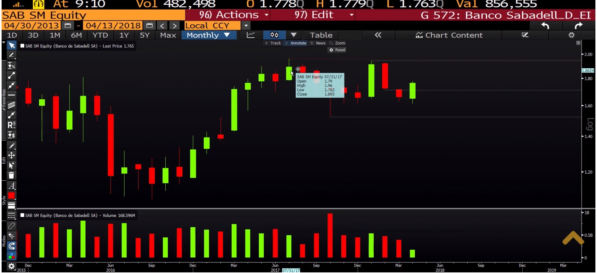Select the three-point line tool
Viewport: 597px width, 273px height.
[x=12, y=85]
